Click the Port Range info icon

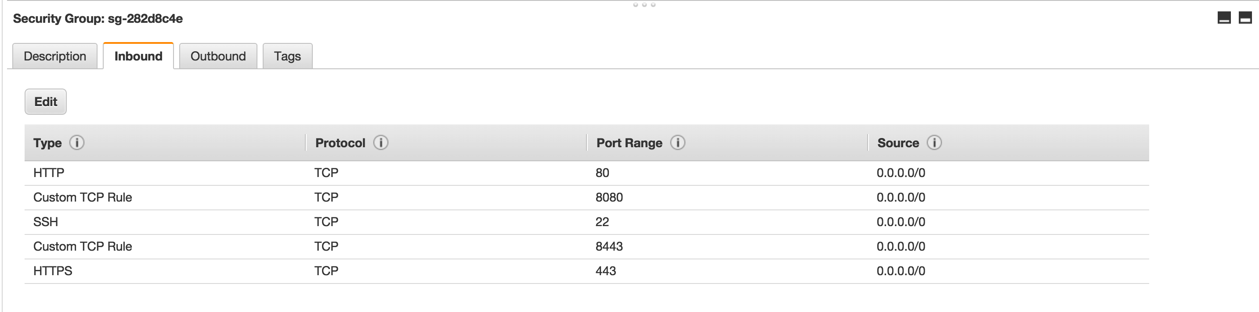point(677,143)
